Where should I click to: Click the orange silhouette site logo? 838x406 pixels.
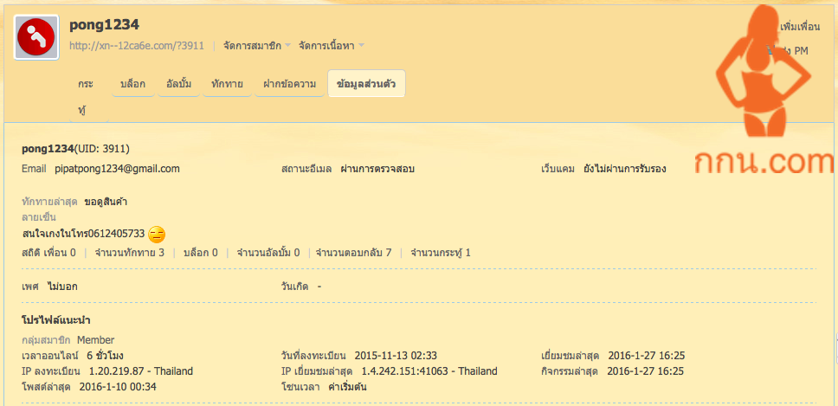[763, 91]
